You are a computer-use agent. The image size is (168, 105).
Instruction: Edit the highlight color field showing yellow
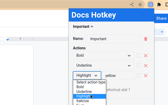[x=118, y=76]
